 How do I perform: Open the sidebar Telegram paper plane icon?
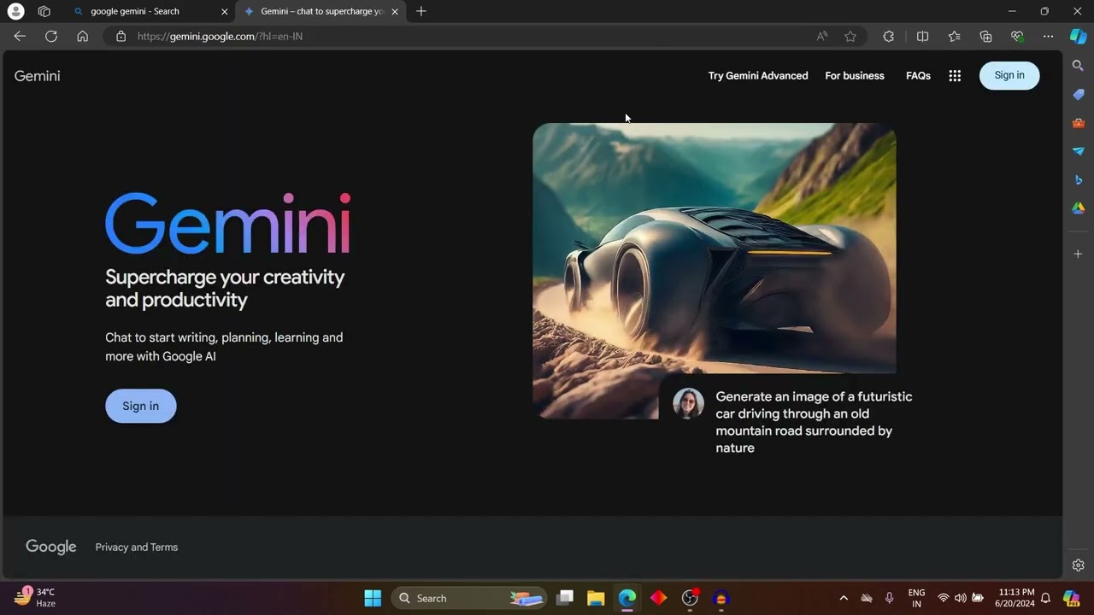tap(1079, 151)
